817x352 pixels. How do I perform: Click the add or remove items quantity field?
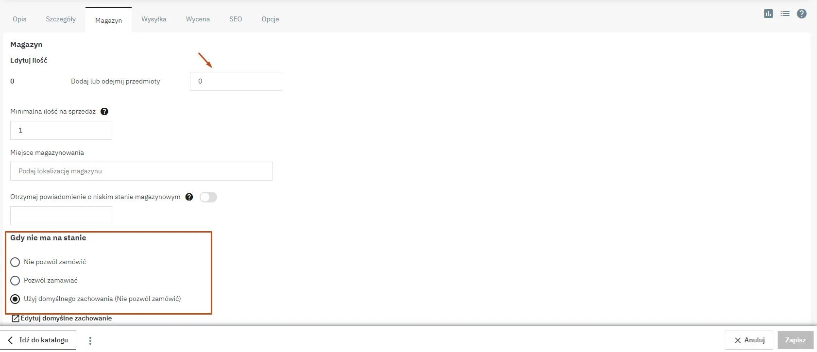(236, 82)
